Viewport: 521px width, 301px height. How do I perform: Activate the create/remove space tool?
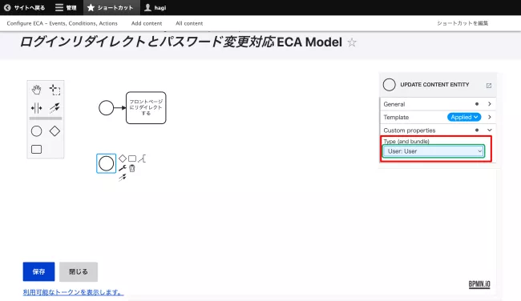(x=37, y=108)
